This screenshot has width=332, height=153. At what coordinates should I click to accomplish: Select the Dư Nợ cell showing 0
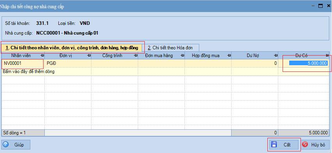[x=255, y=63]
